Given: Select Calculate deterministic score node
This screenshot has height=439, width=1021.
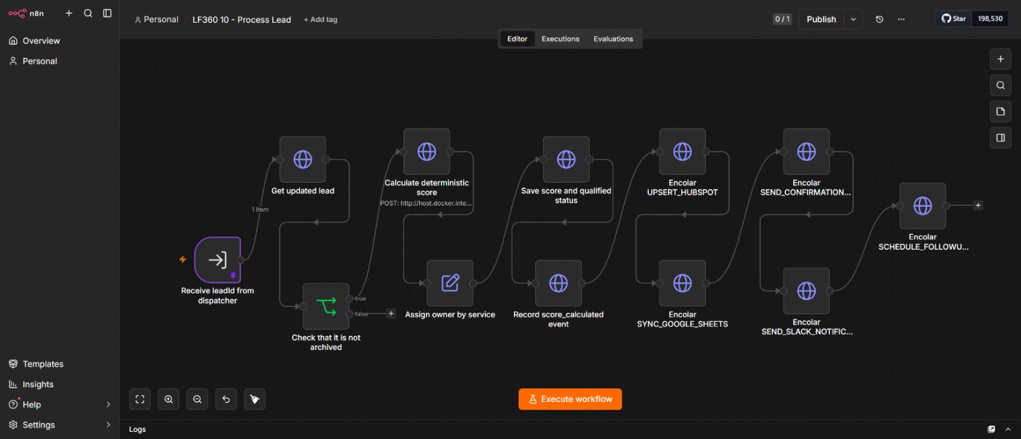Looking at the screenshot, I should (x=427, y=152).
